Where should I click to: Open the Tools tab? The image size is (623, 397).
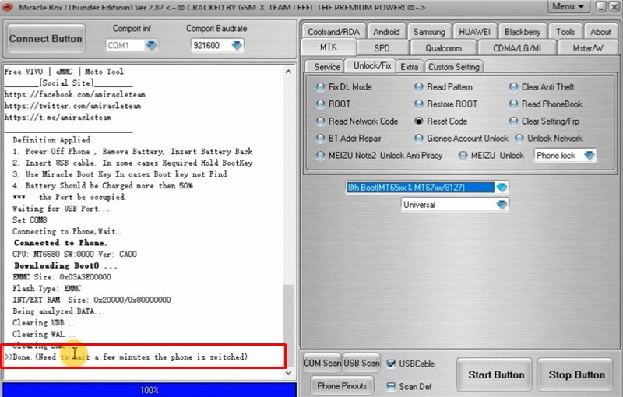(x=565, y=32)
